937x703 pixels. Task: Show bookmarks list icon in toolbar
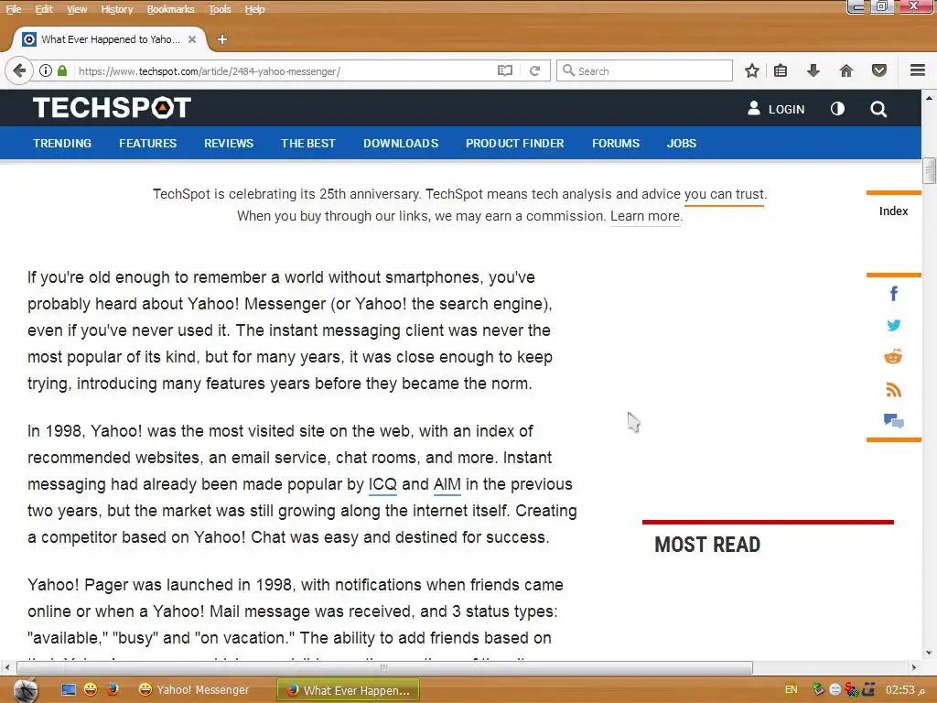point(781,70)
